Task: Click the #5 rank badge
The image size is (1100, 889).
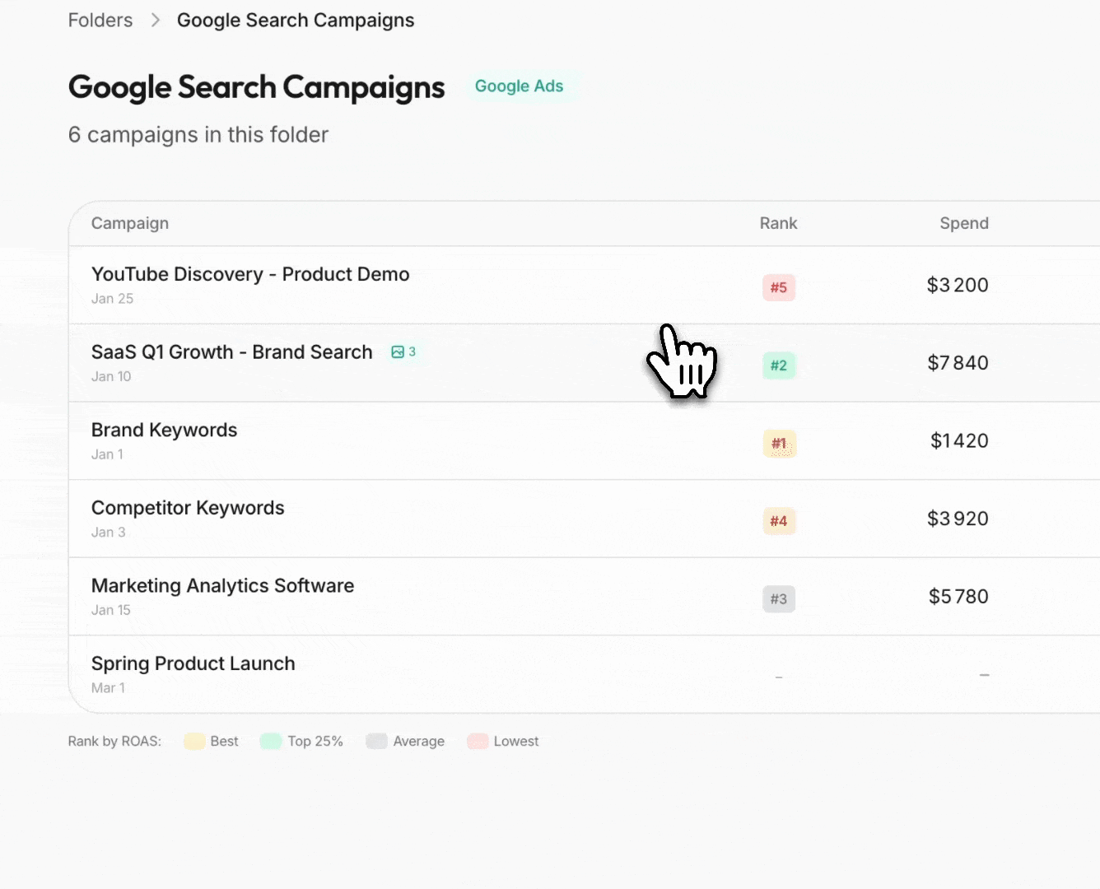Action: coord(778,287)
